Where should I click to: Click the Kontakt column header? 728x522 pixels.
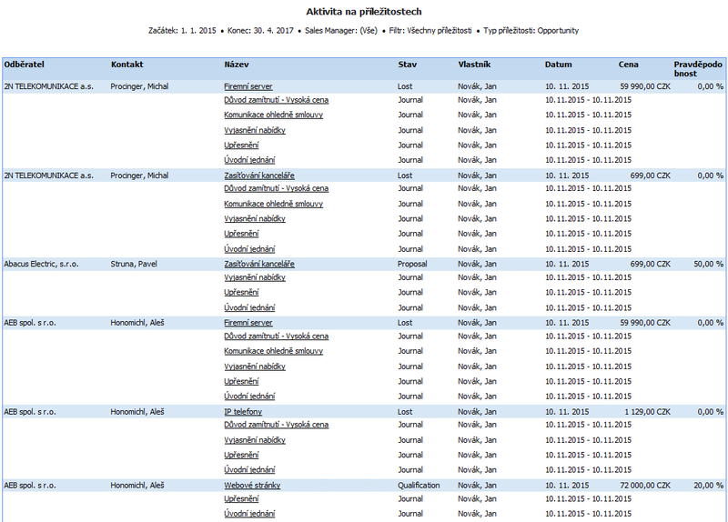coord(126,65)
